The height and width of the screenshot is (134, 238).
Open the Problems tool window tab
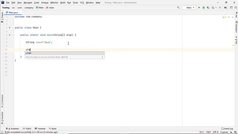(13, 128)
